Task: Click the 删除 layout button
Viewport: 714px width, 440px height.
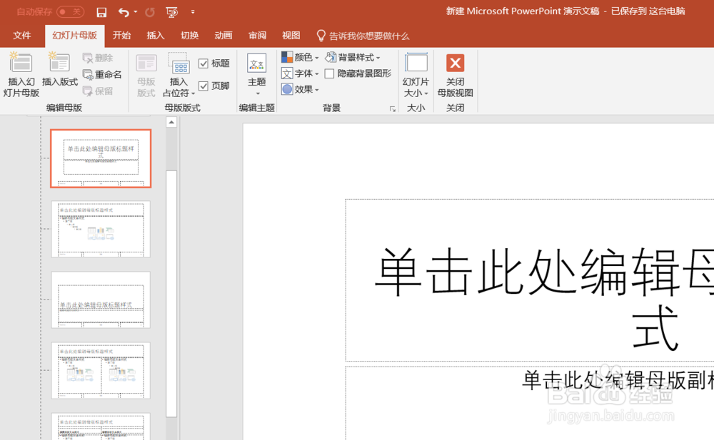Action: pos(97,58)
